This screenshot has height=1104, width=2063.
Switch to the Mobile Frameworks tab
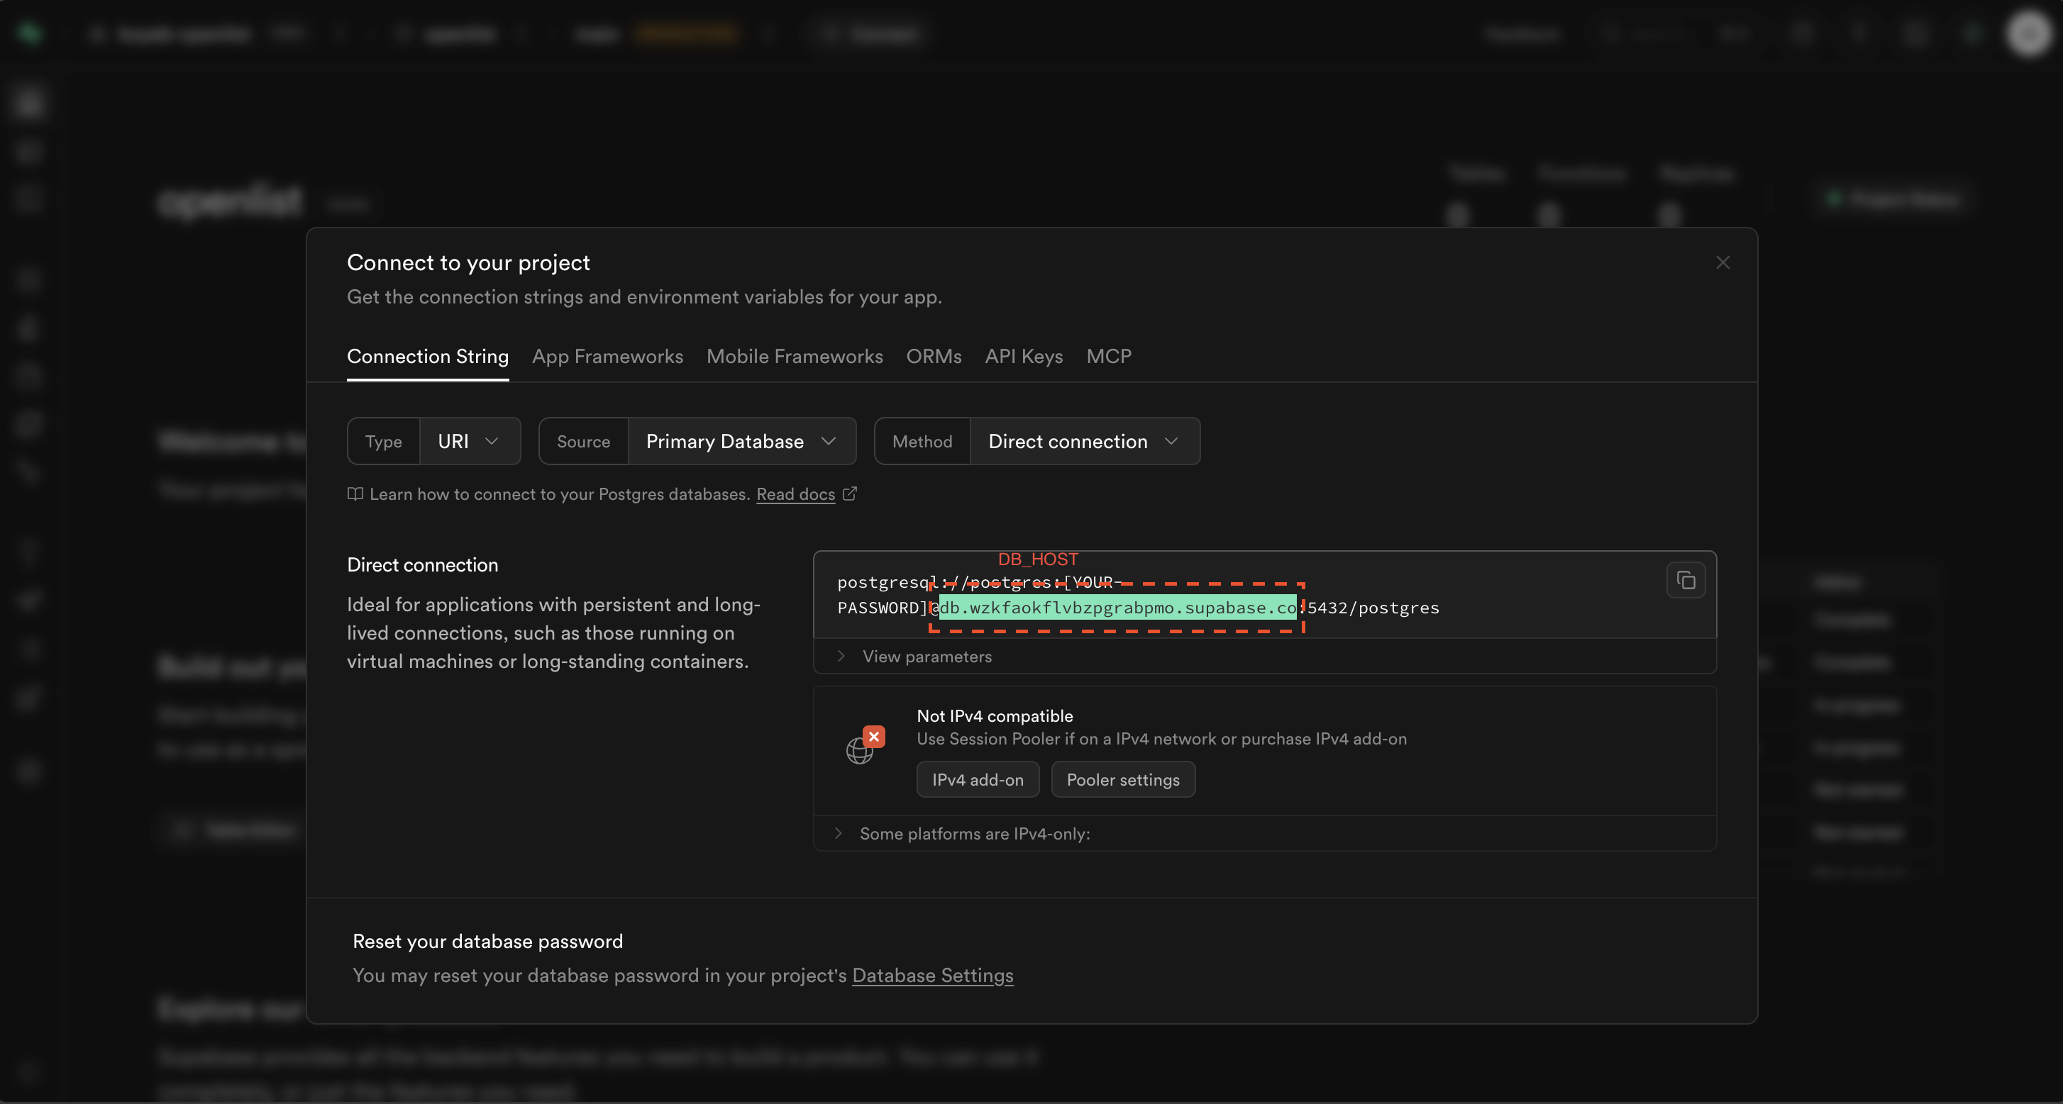coord(794,356)
